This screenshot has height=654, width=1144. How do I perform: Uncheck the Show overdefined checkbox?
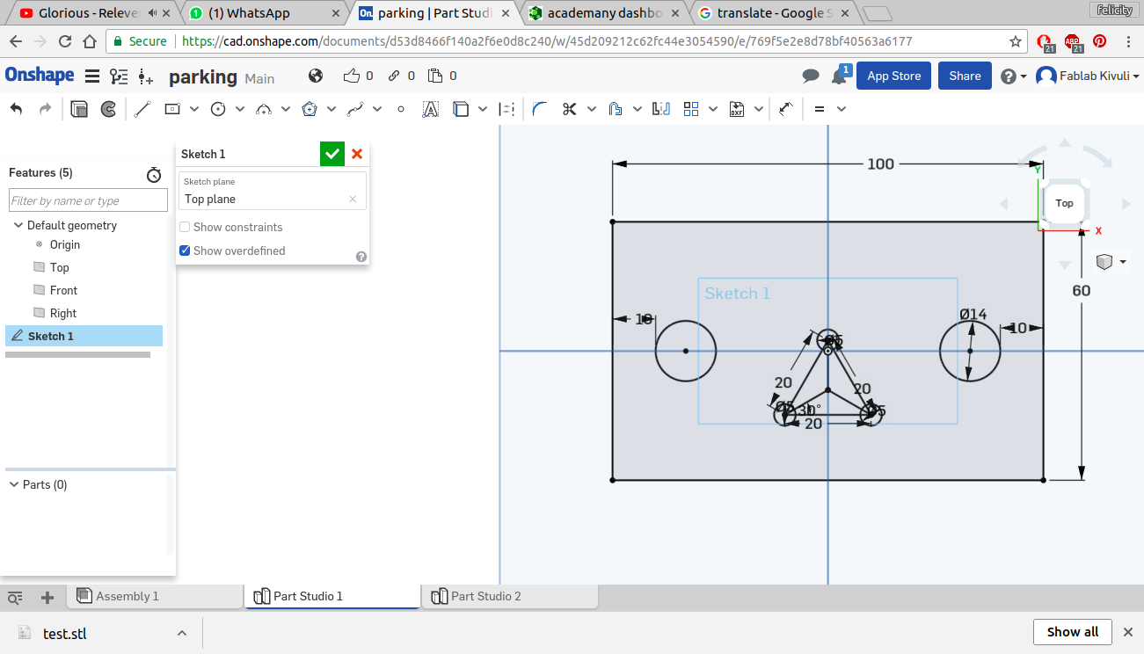point(185,251)
